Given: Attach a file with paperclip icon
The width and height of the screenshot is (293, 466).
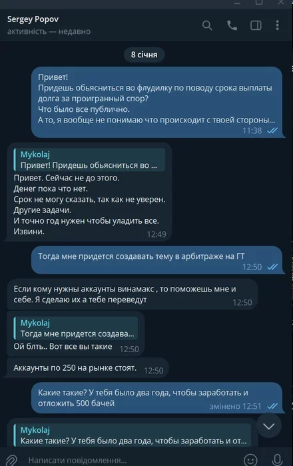Looking at the screenshot, I should 11,460.
